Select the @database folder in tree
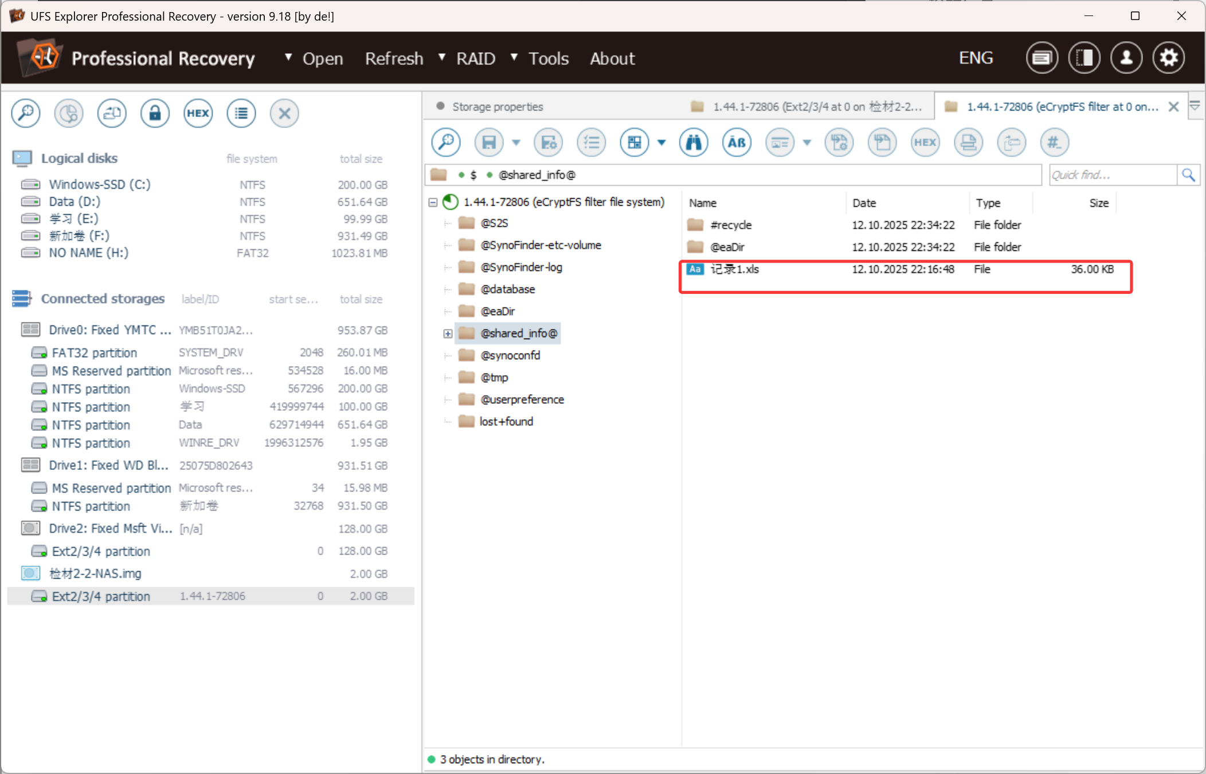The image size is (1206, 774). pyautogui.click(x=507, y=289)
